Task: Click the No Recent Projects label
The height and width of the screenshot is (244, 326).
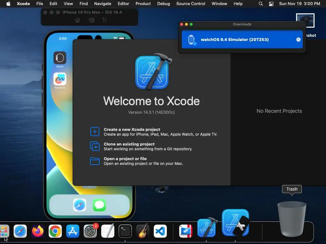Action: point(279,111)
